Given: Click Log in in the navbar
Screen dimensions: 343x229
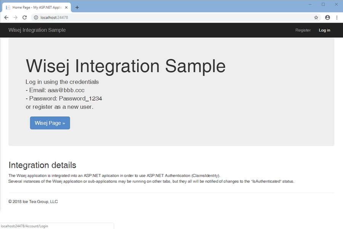Looking at the screenshot, I should click(324, 30).
